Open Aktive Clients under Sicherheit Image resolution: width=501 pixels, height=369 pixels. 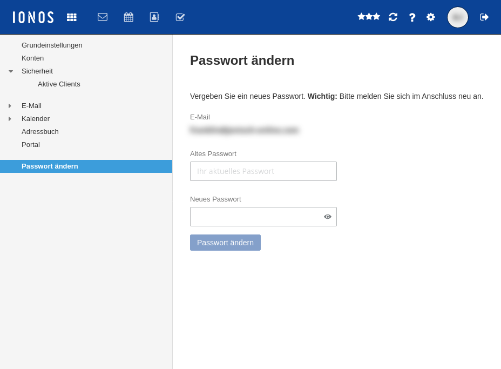coord(59,84)
